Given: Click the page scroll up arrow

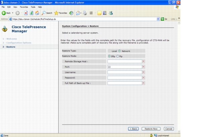Looking at the screenshot, I should click(x=179, y=23).
